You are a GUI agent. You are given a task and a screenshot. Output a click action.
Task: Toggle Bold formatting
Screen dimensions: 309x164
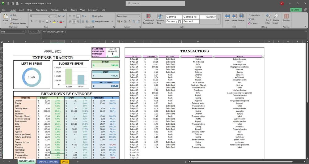(x=32, y=21)
